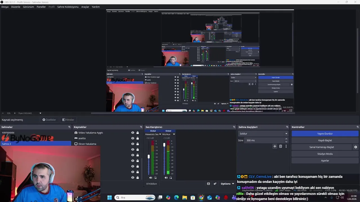
Task: Hide the asetto source
Action: 133,138
